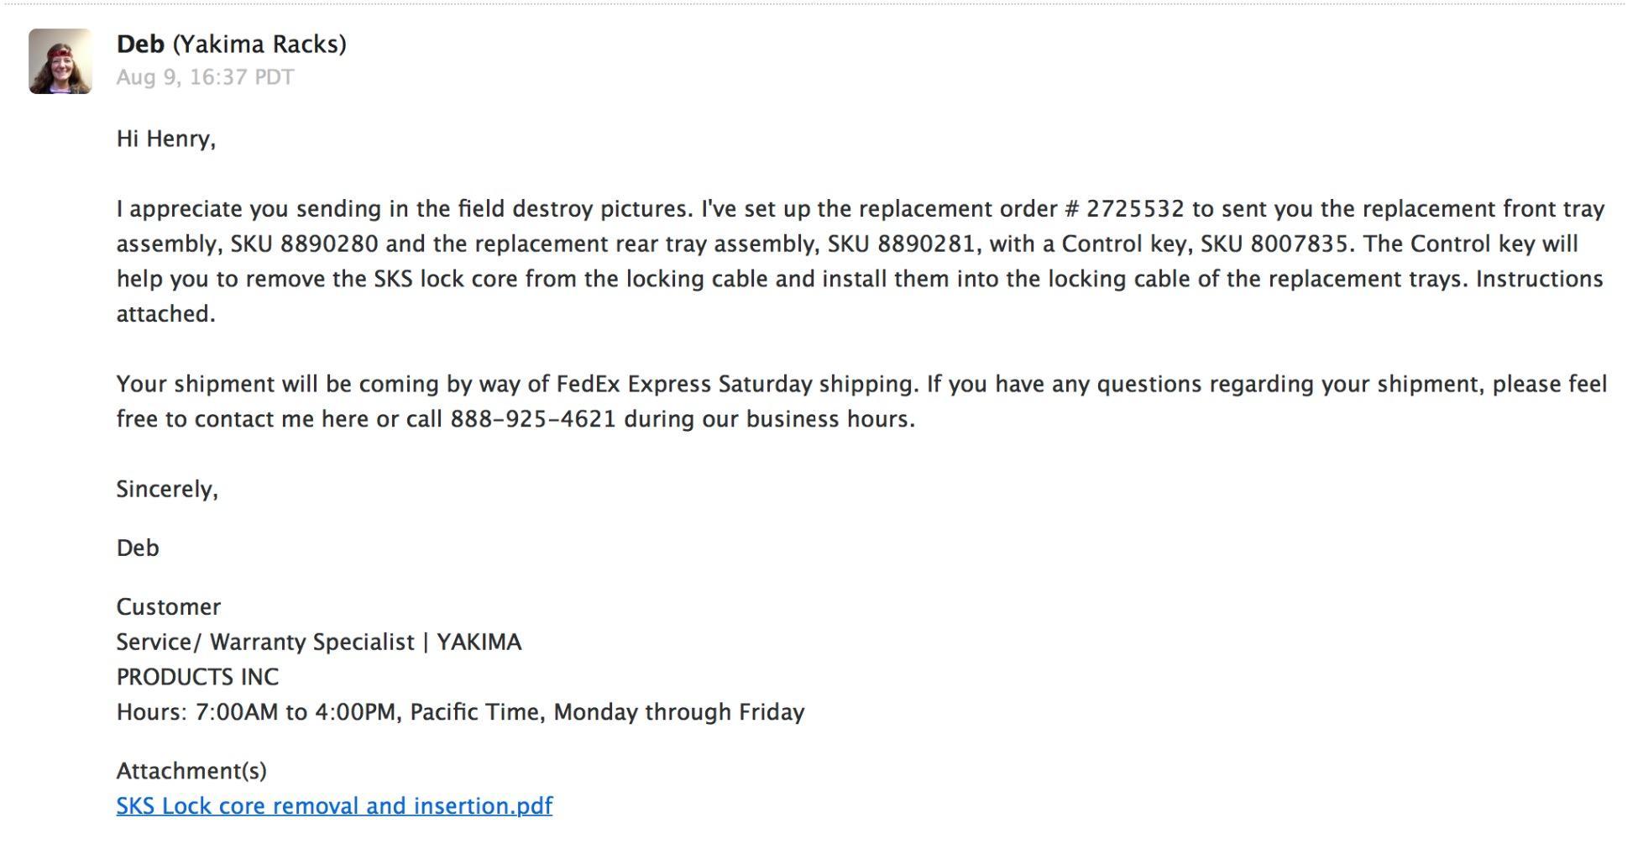This screenshot has width=1638, height=860.
Task: Click the word Customer in signature
Action: [x=169, y=607]
